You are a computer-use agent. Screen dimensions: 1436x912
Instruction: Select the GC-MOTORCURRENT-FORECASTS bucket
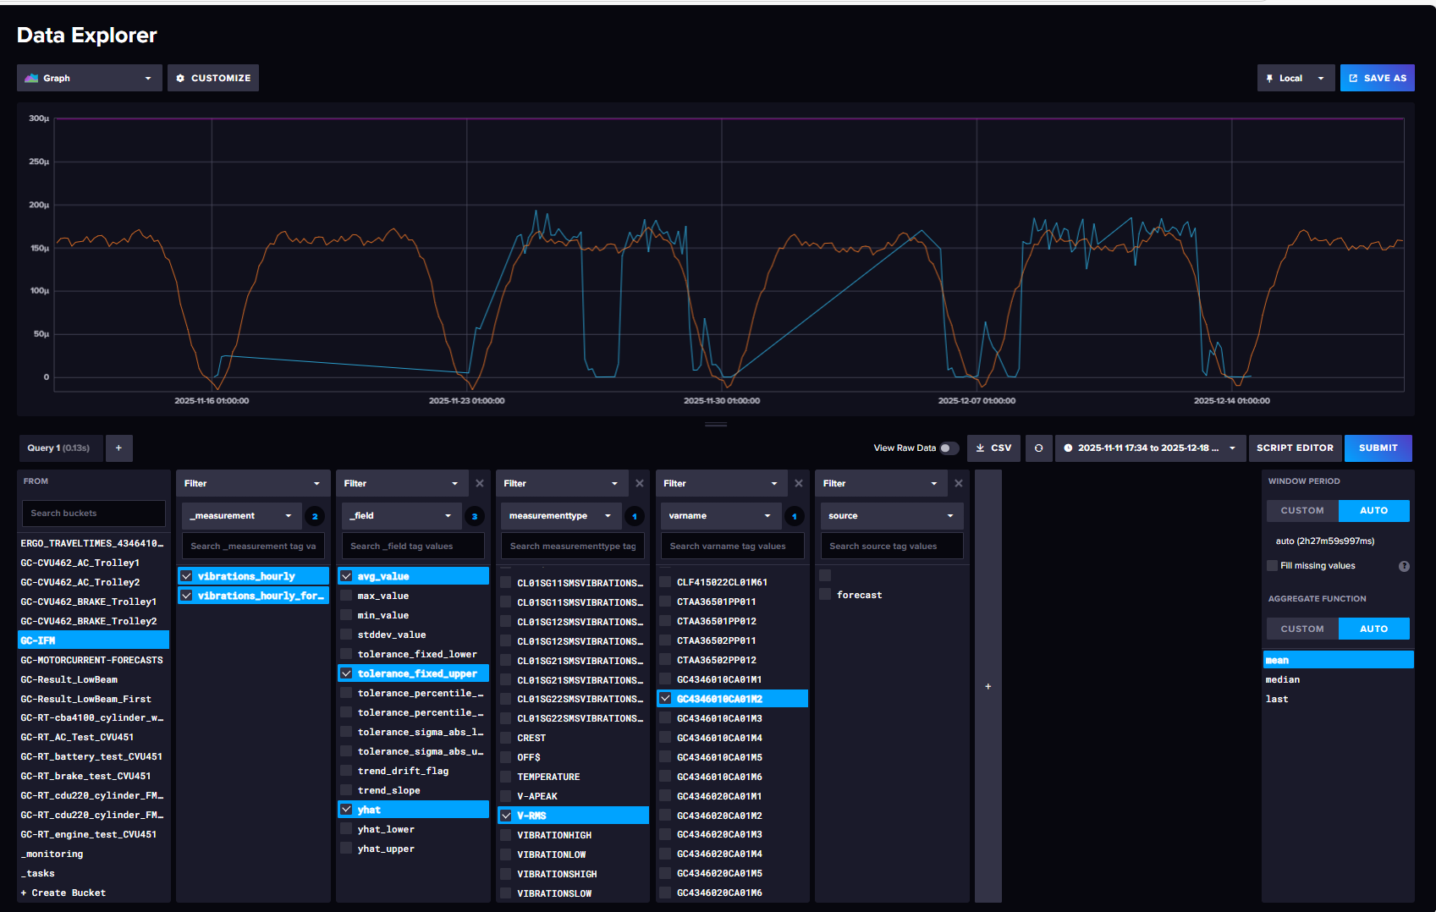point(91,659)
